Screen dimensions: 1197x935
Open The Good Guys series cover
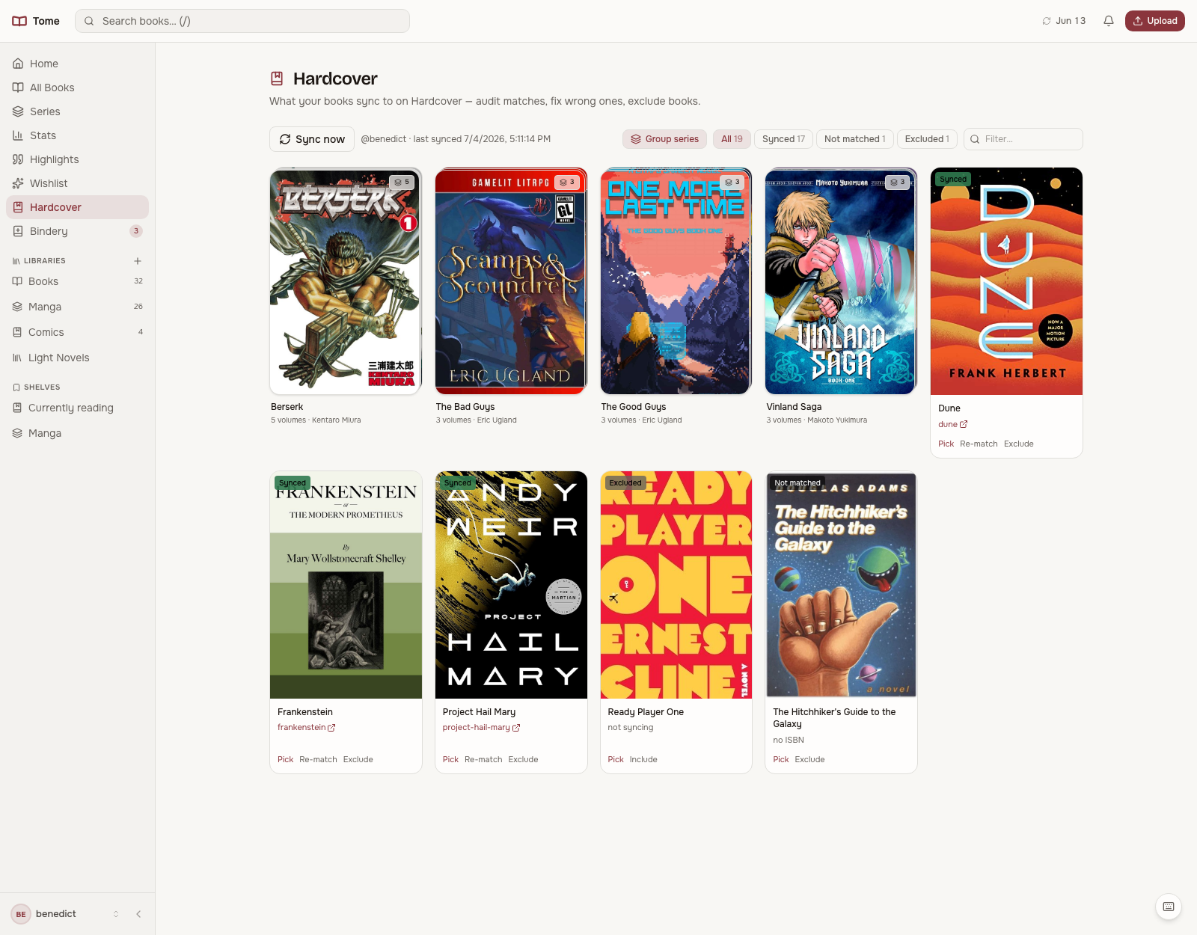click(x=676, y=281)
